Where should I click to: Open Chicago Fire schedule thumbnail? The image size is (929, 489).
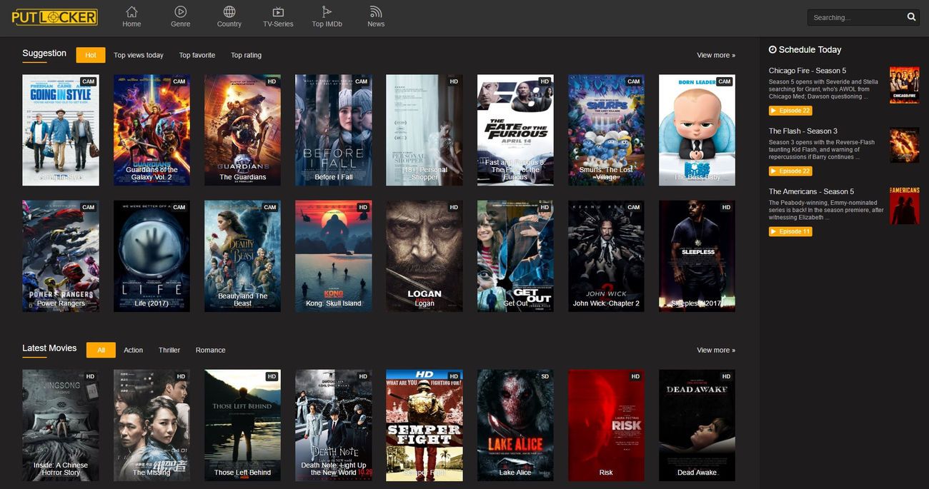click(x=905, y=85)
